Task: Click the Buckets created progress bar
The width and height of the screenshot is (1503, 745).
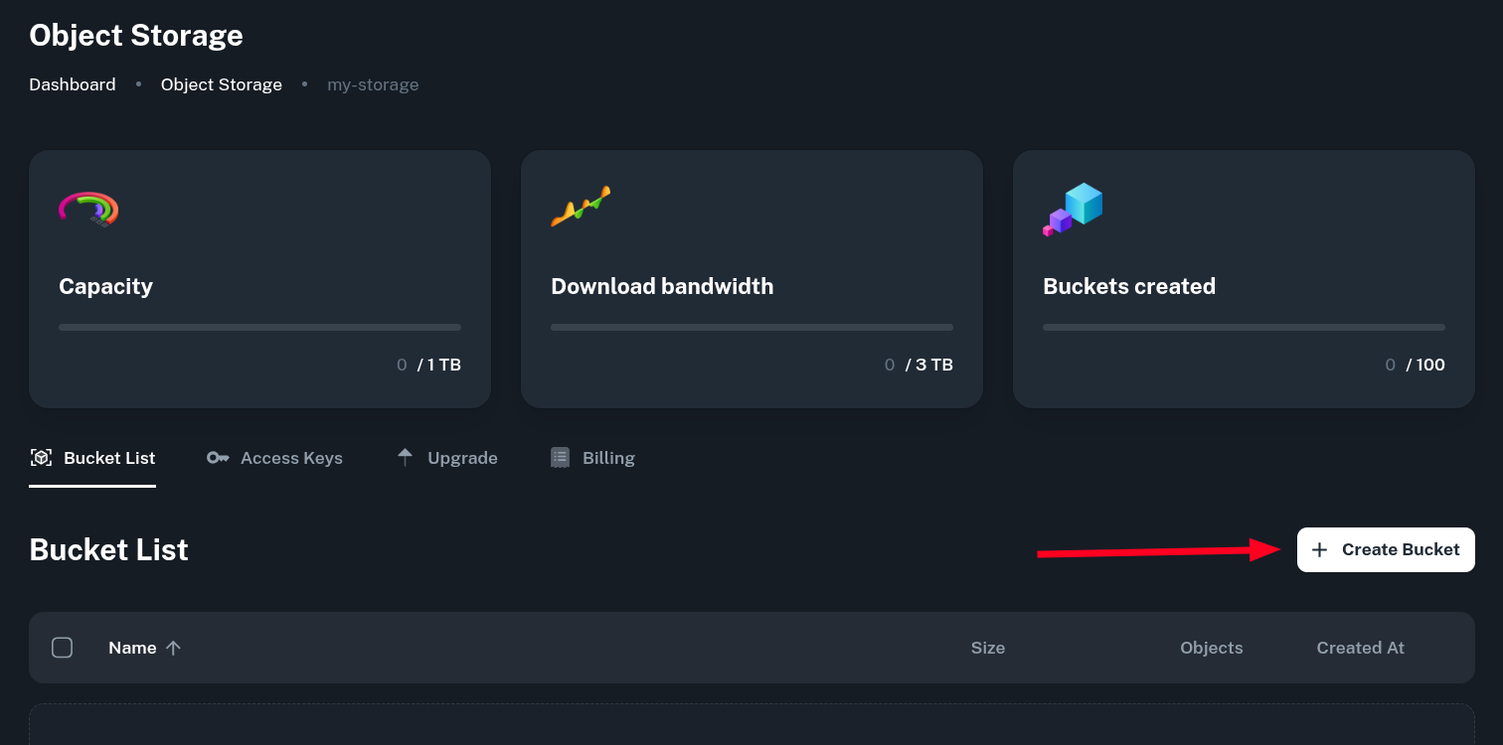Action: 1244,327
